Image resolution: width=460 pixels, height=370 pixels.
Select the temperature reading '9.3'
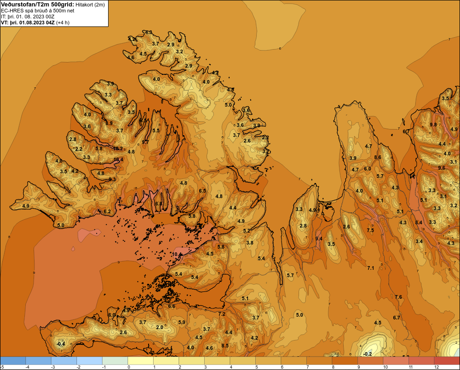tap(112, 179)
